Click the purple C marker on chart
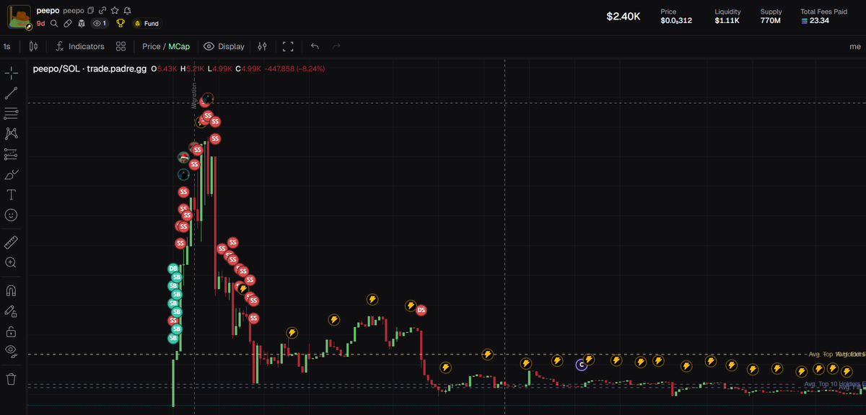The height and width of the screenshot is (415, 866). click(581, 365)
